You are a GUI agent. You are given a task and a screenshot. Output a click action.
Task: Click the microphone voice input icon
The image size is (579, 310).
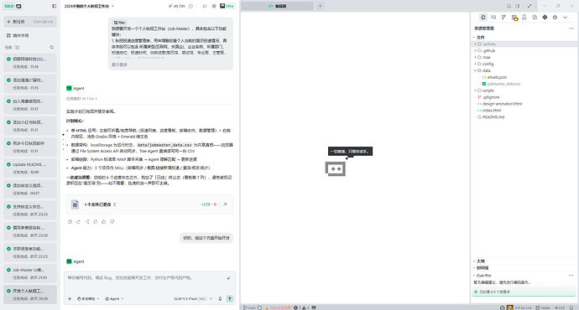pos(220,299)
